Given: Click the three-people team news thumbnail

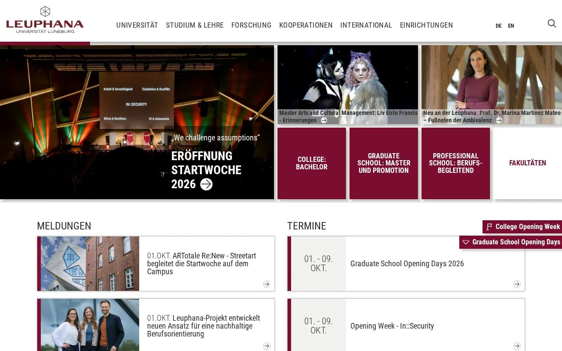Looking at the screenshot, I should point(90,325).
